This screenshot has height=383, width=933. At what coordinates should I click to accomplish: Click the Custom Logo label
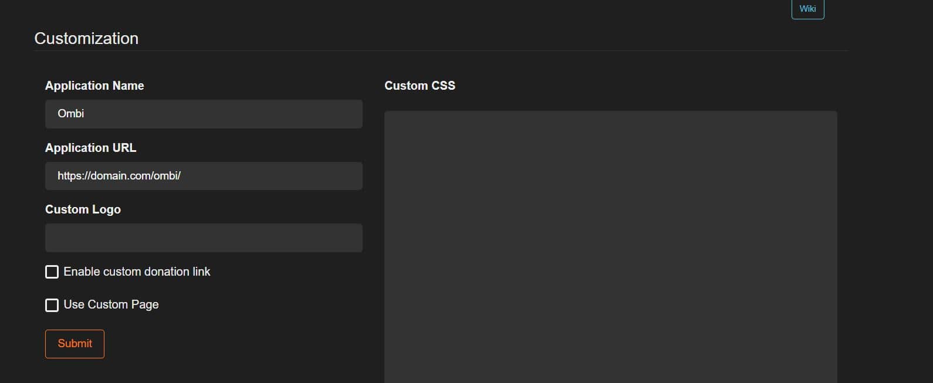coord(83,209)
